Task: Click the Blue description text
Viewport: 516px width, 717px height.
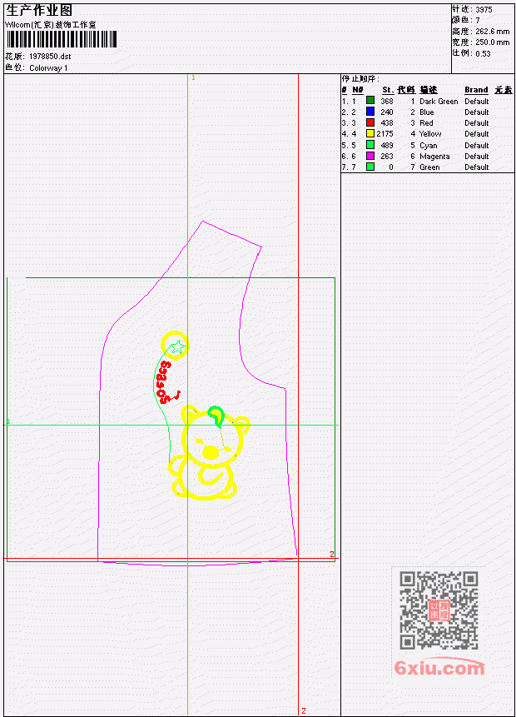Action: [x=427, y=112]
